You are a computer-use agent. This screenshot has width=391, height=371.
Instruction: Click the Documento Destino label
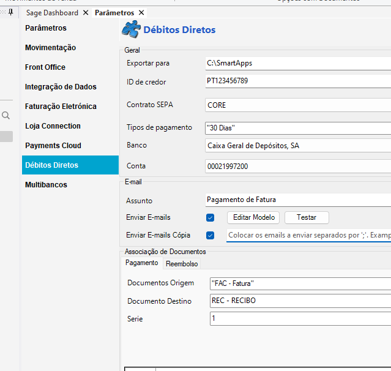[159, 301]
